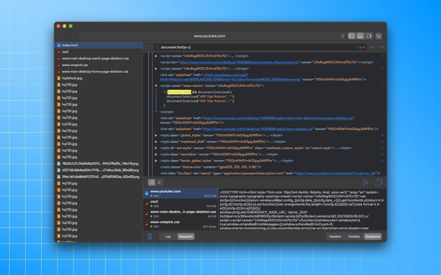441x275 pixels.
Task: Switch to the list view mode button
Action: pyautogui.click(x=152, y=183)
